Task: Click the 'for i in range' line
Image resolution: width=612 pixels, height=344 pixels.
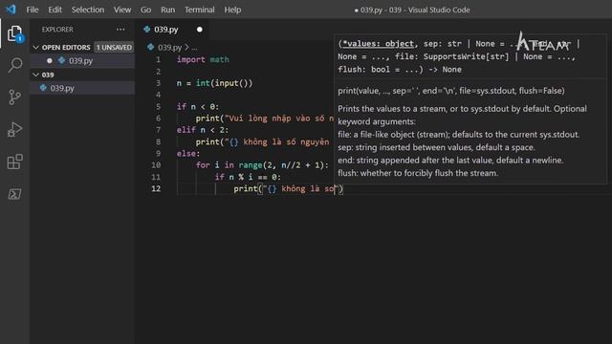Action: tap(262, 165)
